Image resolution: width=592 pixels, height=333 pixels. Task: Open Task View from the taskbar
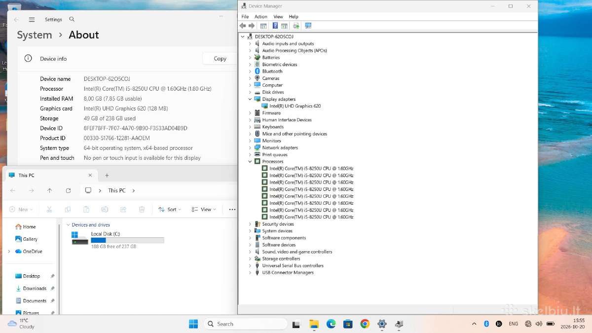[x=296, y=324]
